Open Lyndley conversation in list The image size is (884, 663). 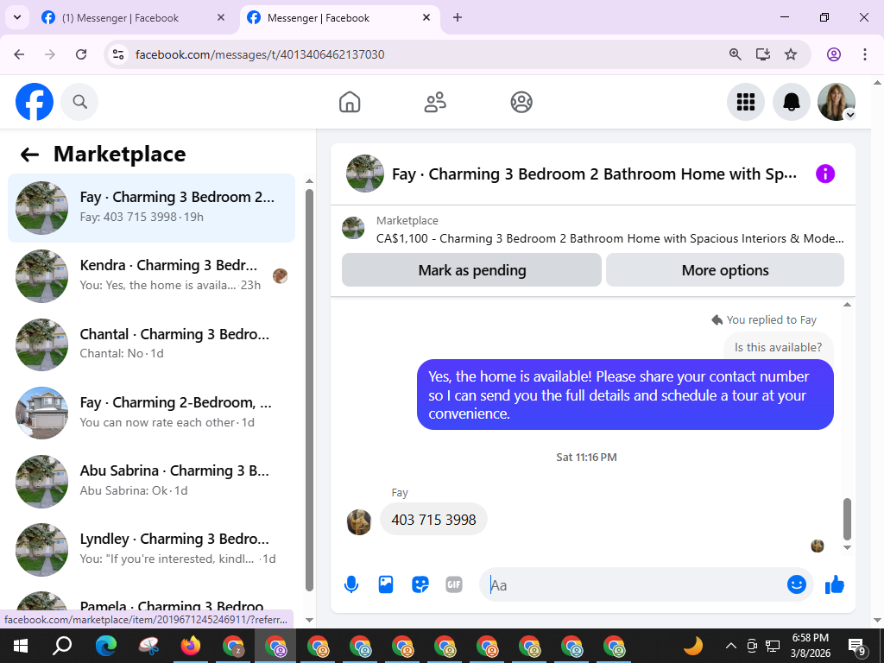[151, 549]
